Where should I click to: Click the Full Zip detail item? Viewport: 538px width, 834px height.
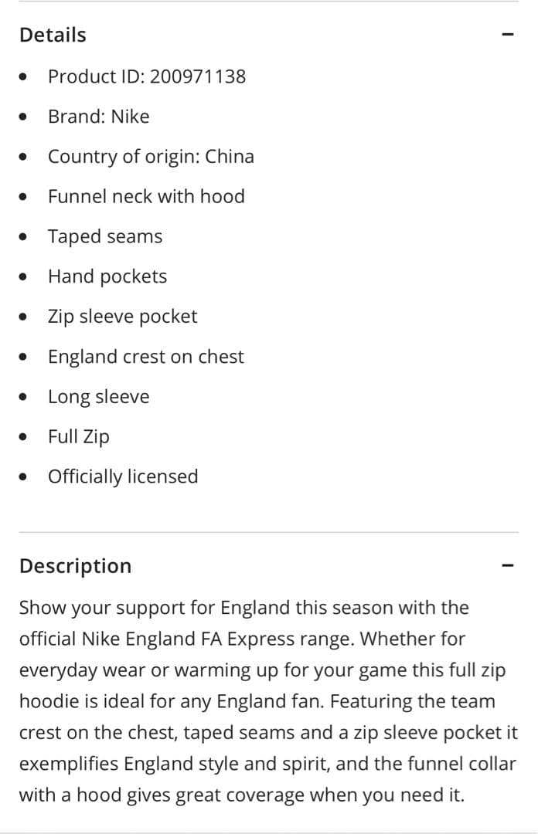click(x=79, y=436)
